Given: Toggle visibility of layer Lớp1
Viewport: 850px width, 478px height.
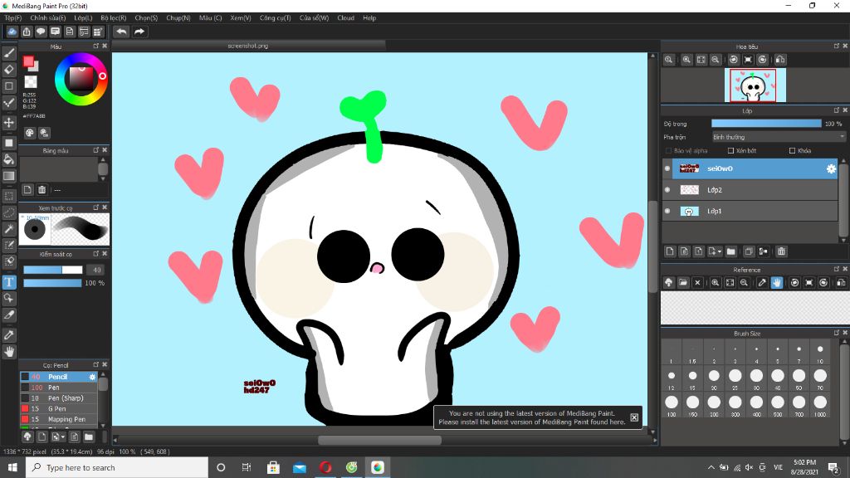Looking at the screenshot, I should tap(667, 212).
